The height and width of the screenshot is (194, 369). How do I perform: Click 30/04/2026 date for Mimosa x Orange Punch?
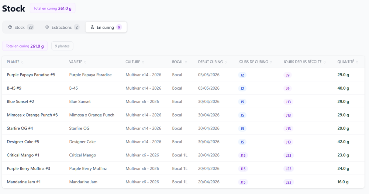click(x=209, y=115)
